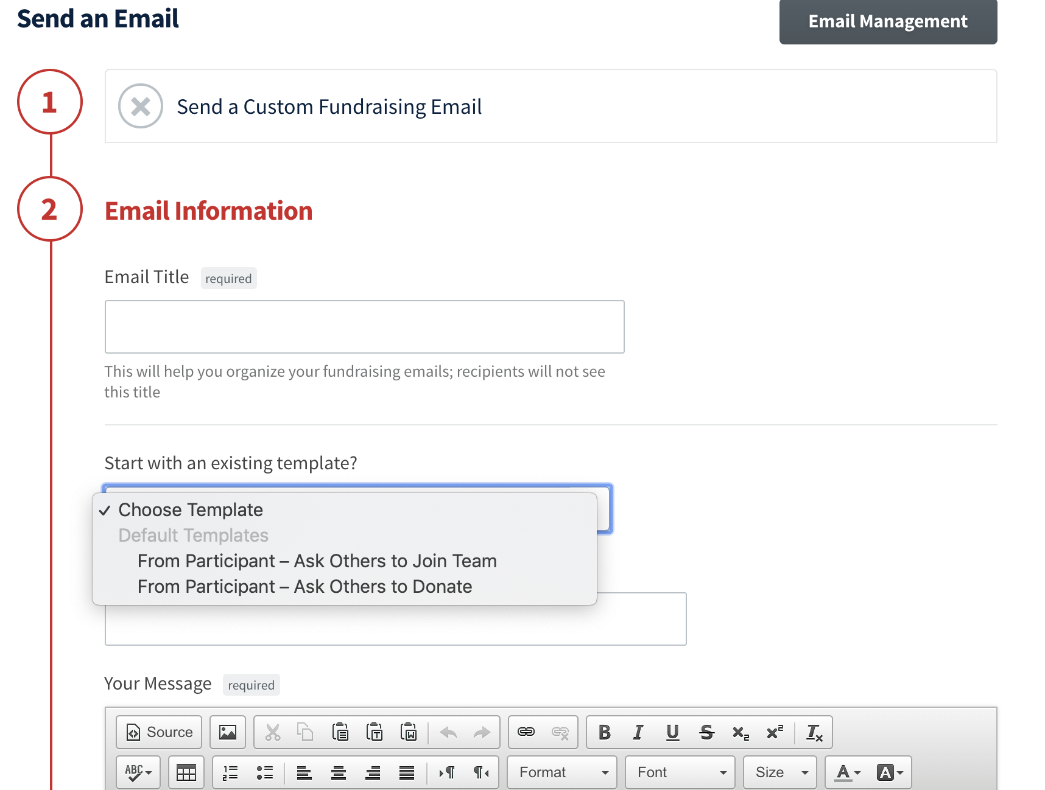Click the Undo arrow icon

pyautogui.click(x=448, y=732)
